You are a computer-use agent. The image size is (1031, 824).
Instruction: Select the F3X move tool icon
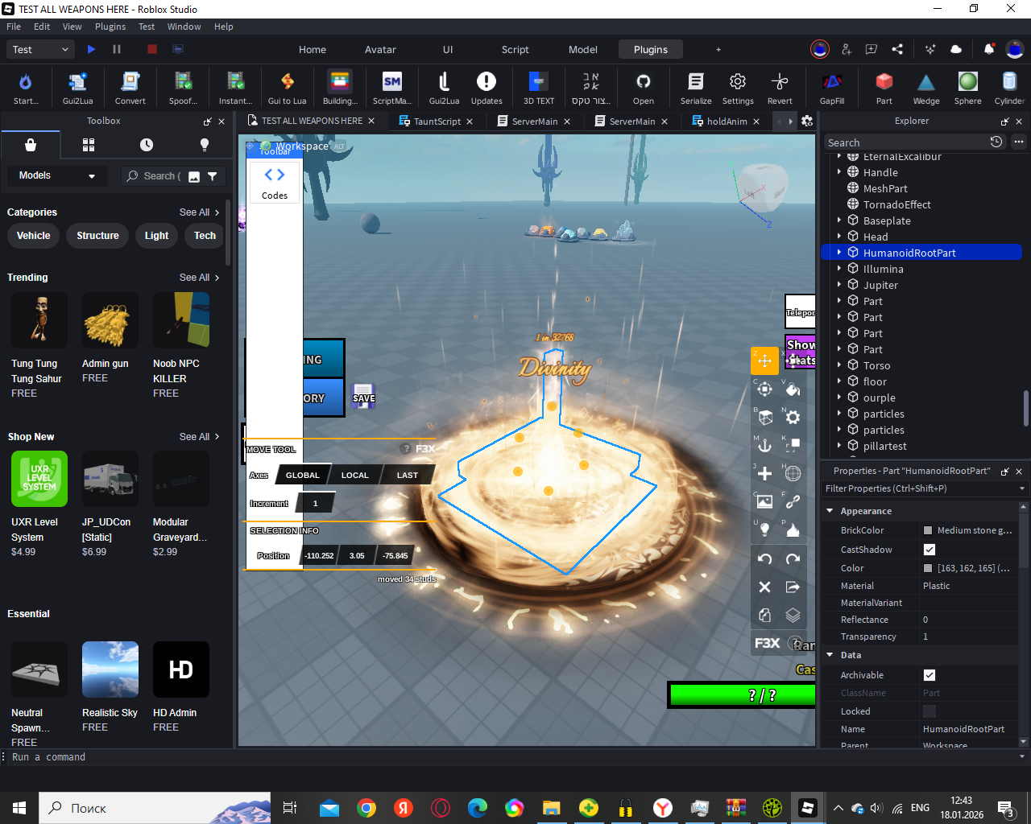[764, 360]
